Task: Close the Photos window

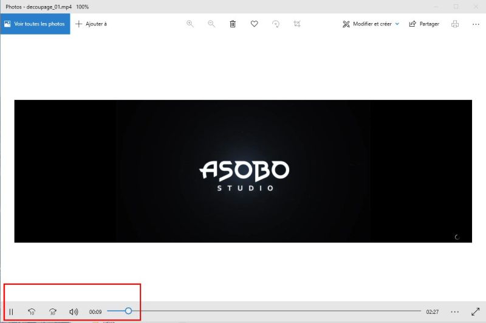Action: point(476,7)
